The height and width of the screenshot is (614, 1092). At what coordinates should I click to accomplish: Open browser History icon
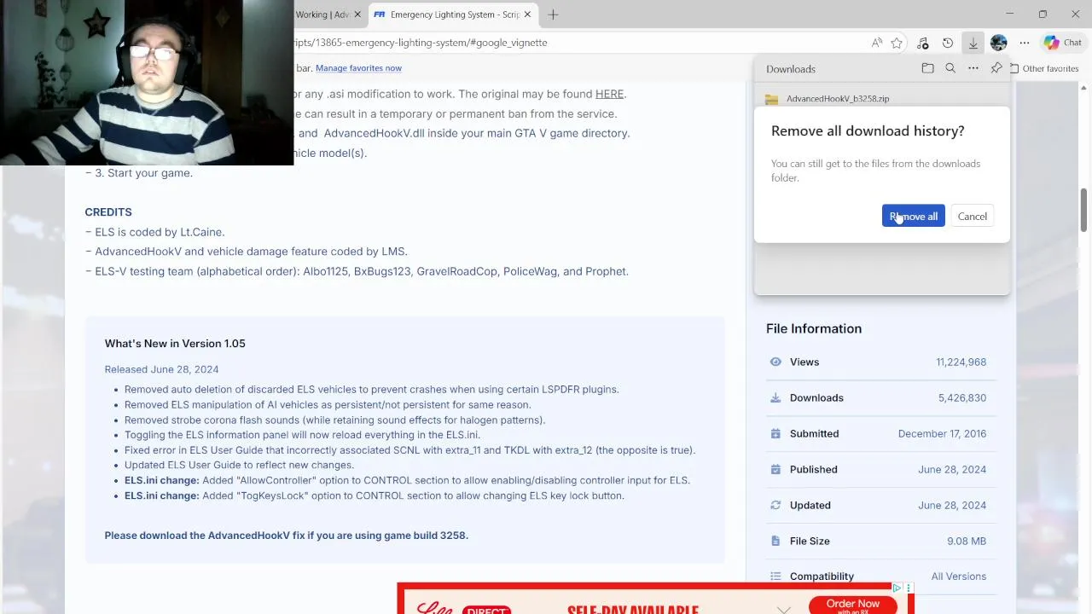point(947,43)
